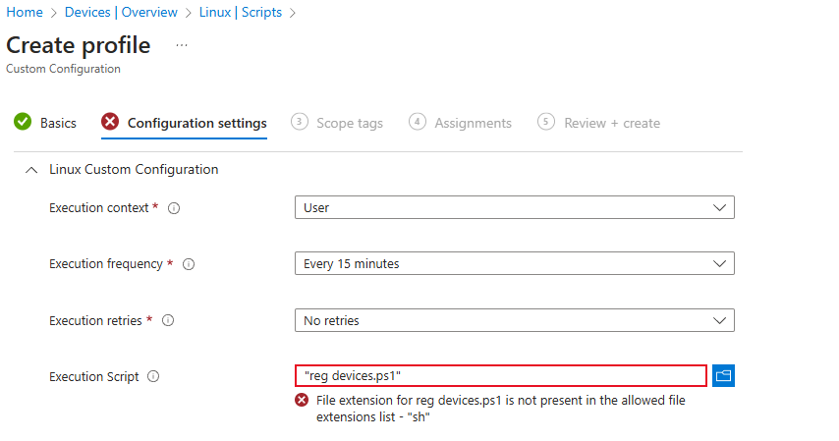839x441 pixels.
Task: Open Devices | Overview breadcrumb link
Action: point(121,13)
